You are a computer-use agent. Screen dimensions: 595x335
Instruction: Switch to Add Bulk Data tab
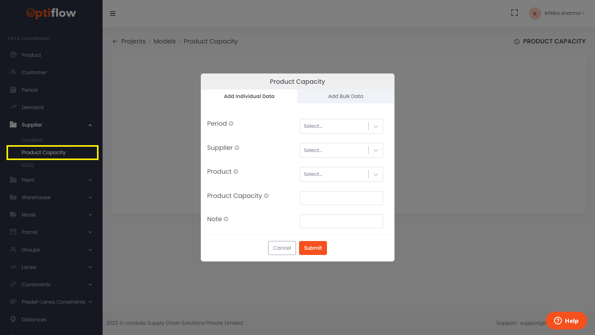point(346,96)
